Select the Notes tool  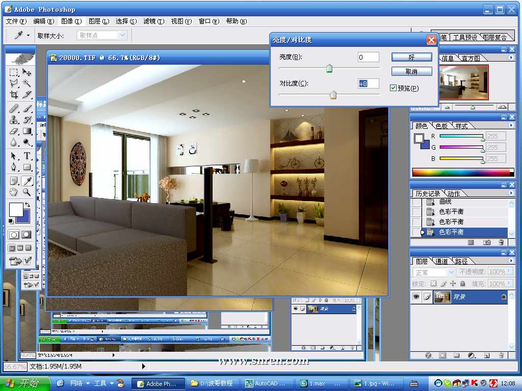coord(14,181)
